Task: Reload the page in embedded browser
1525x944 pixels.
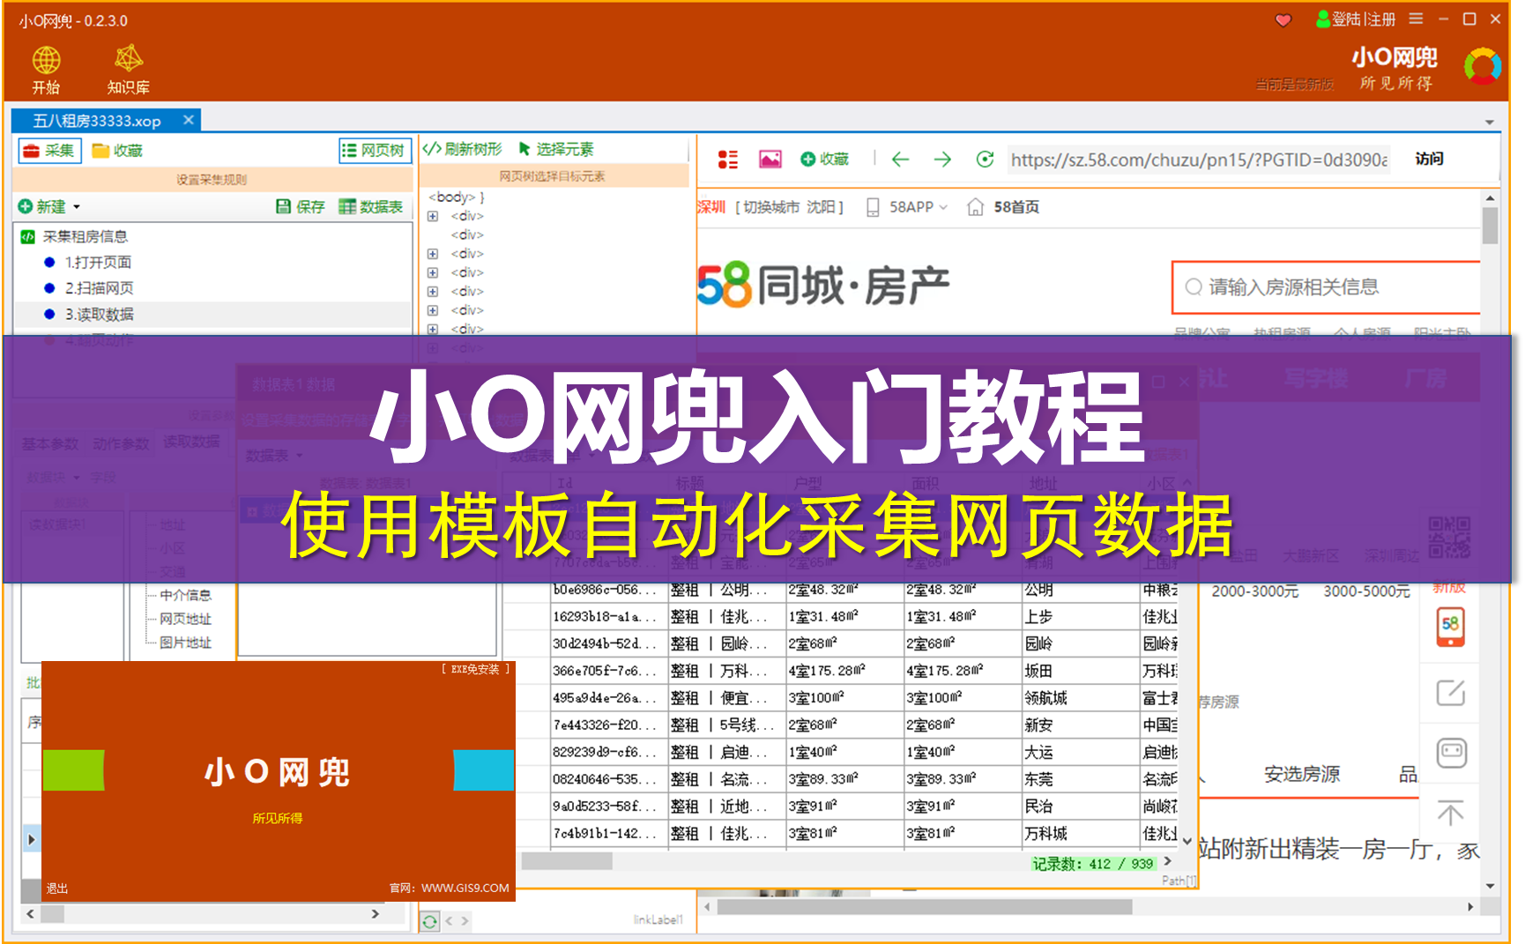Action: [985, 160]
